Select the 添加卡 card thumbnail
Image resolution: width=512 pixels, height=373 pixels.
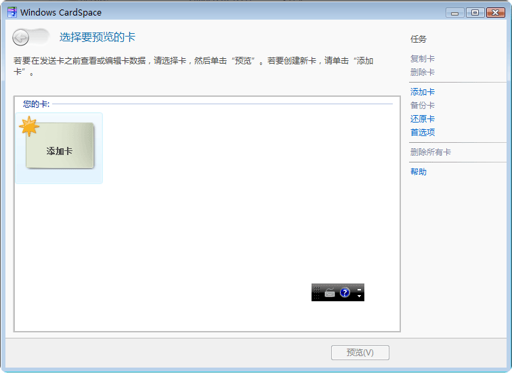(59, 148)
